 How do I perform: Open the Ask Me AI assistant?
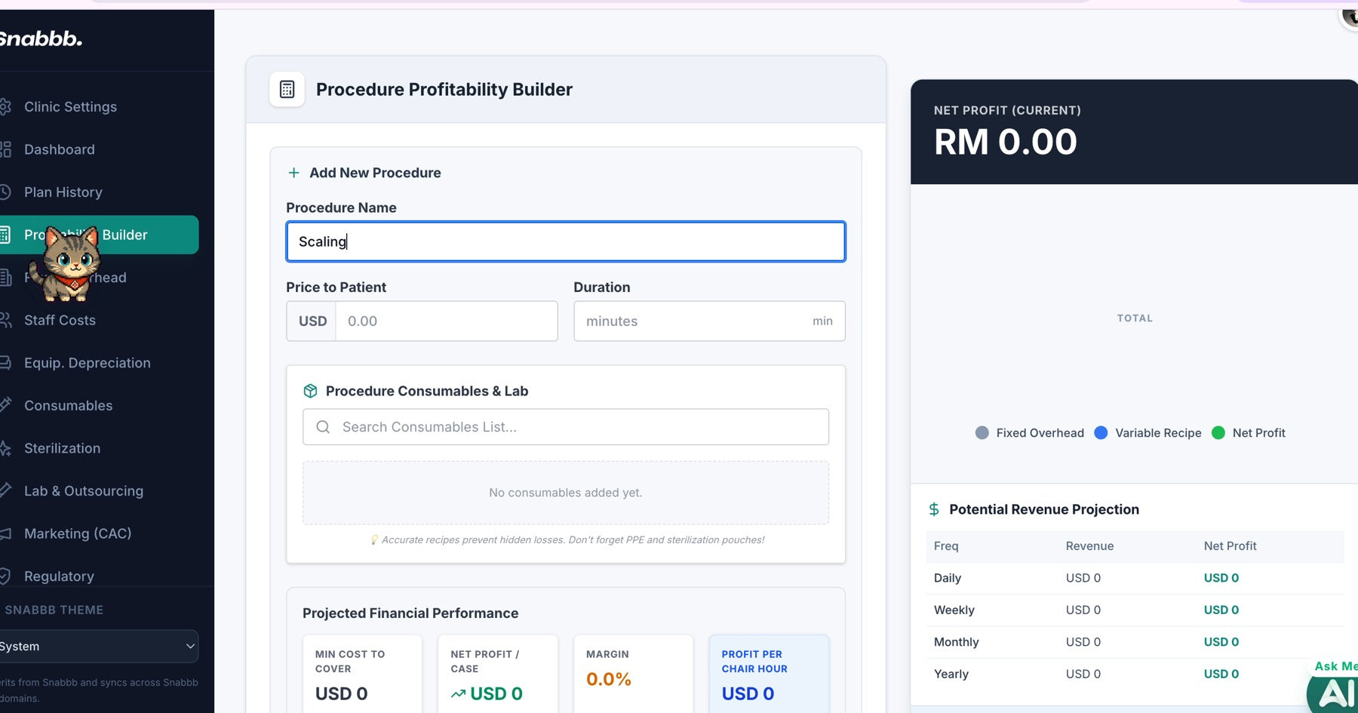(1333, 687)
